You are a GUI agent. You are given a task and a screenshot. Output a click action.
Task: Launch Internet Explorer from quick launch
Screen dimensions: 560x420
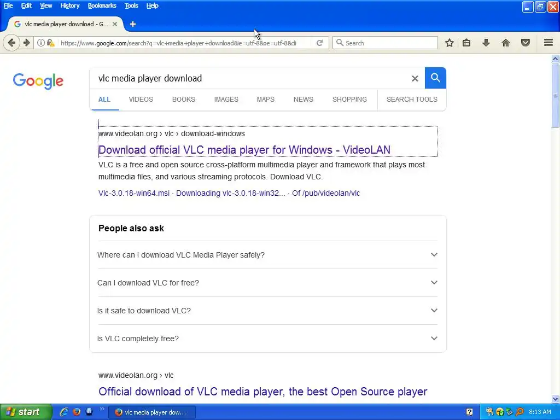[64, 412]
